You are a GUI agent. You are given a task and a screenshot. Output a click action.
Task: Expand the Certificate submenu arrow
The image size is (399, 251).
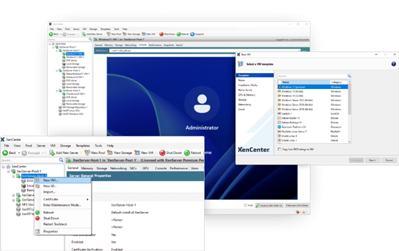click(88, 199)
